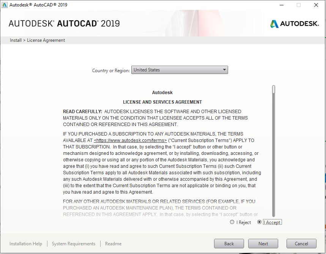Click the Autodesk logo in the header
The image size is (326, 254).
point(295,24)
